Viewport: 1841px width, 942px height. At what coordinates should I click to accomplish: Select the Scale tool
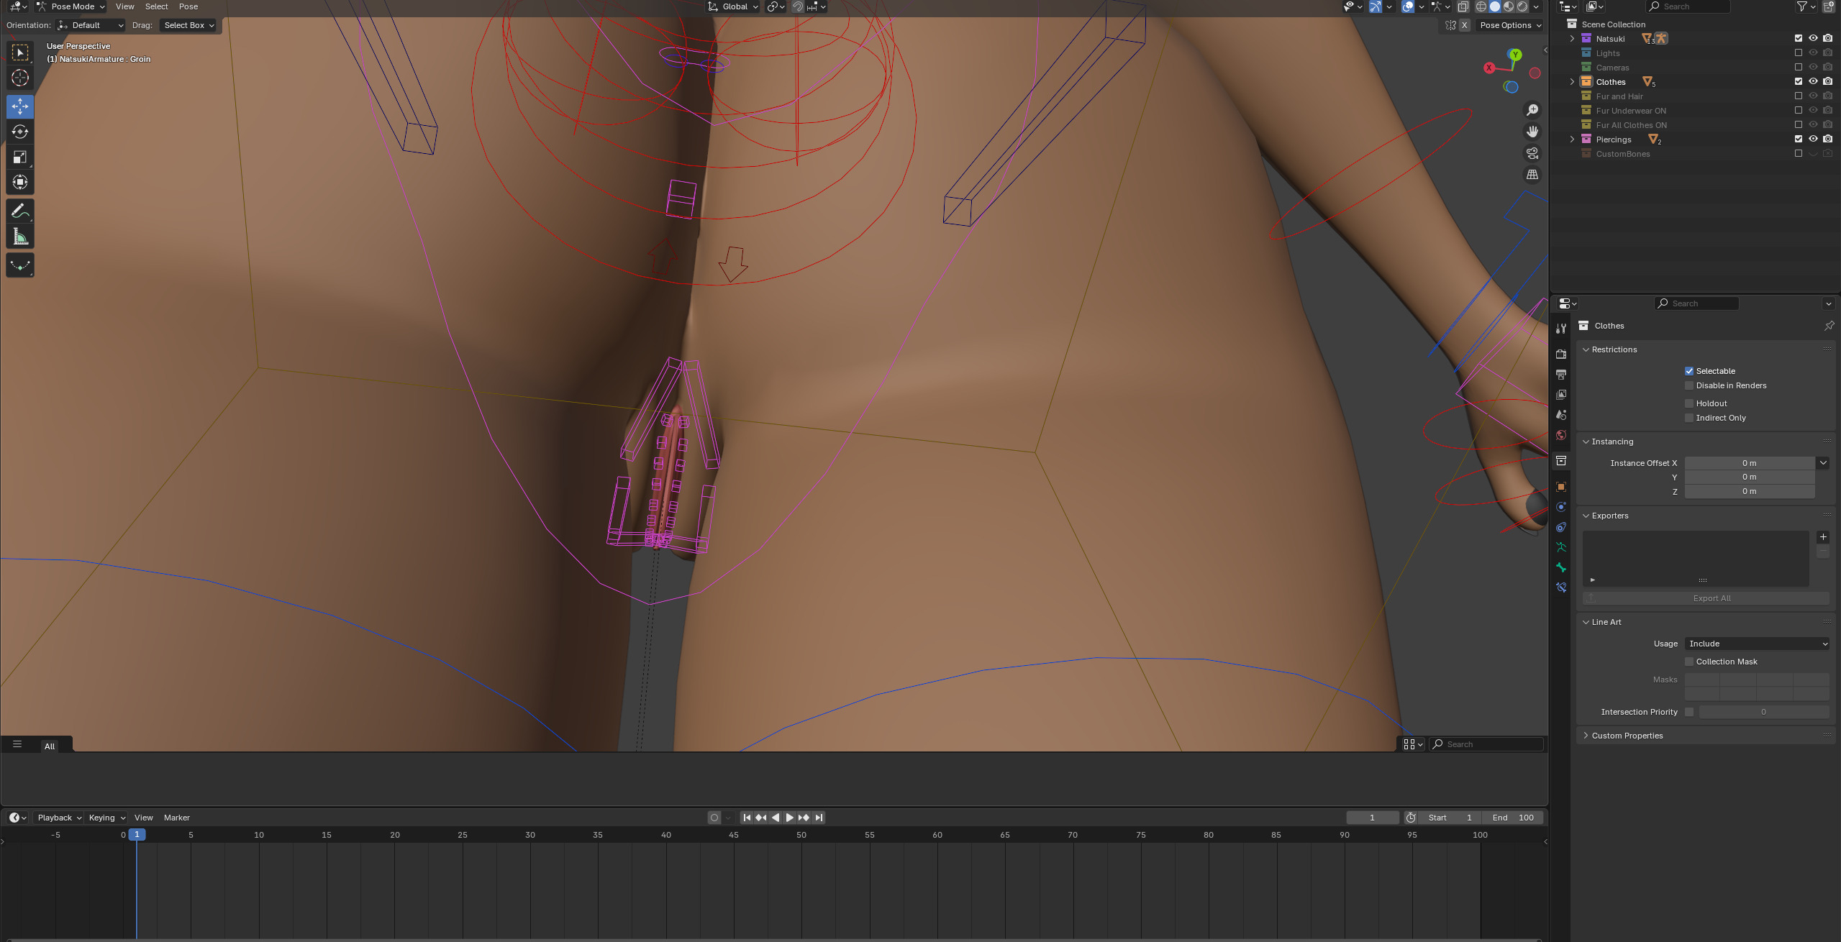click(x=19, y=157)
